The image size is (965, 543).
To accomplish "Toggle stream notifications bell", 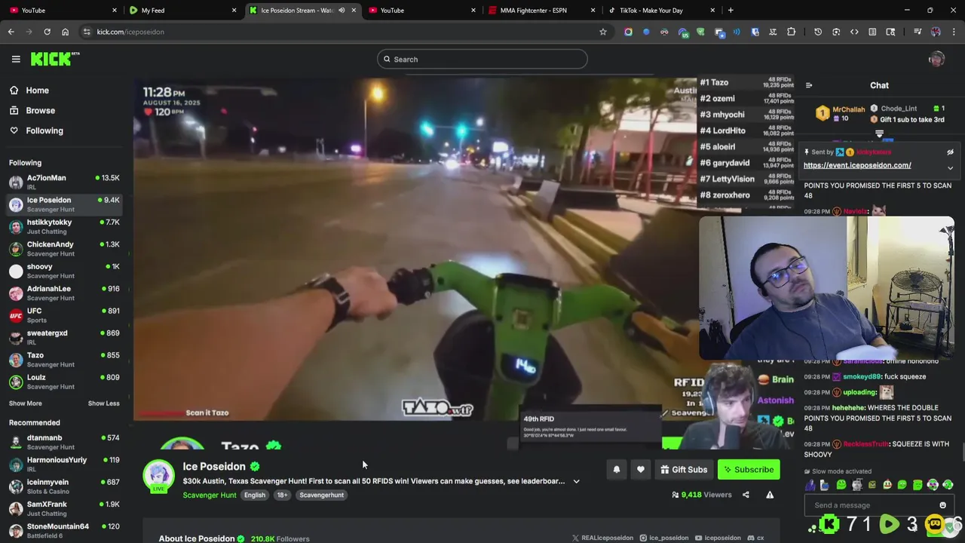I will [x=617, y=470].
